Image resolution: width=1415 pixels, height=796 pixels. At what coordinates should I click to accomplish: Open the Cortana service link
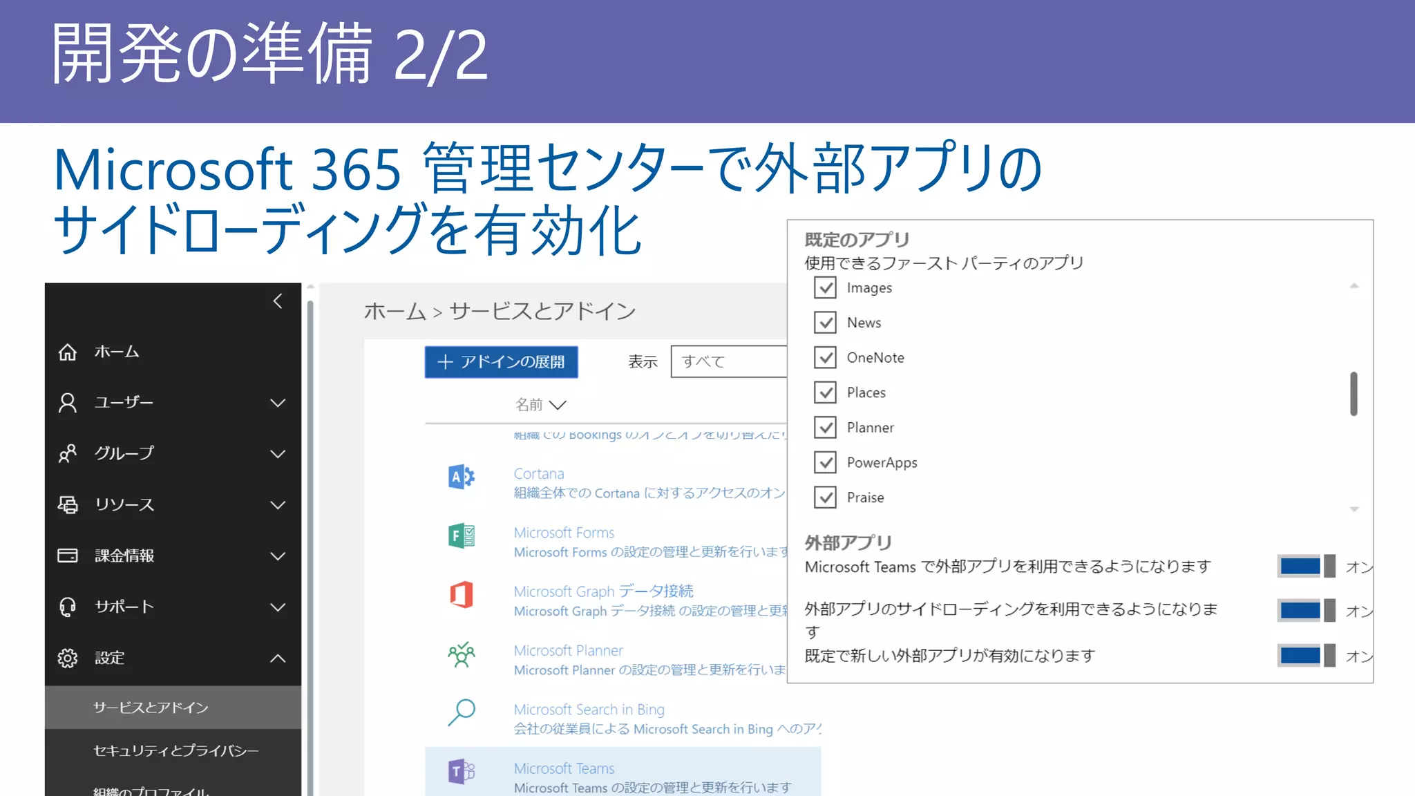pyautogui.click(x=539, y=474)
